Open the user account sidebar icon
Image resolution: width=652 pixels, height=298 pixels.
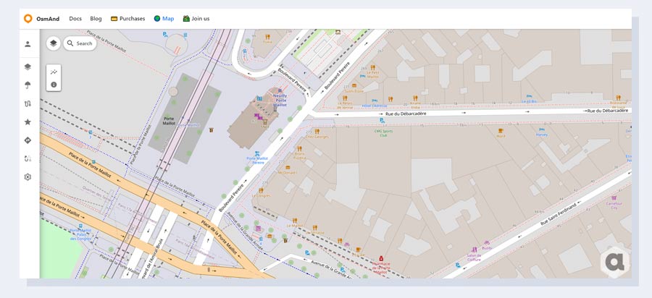point(28,44)
